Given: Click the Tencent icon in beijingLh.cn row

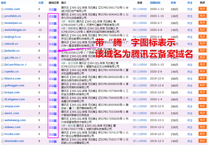Looking at the screenshot, I should pyautogui.click(x=55, y=37).
